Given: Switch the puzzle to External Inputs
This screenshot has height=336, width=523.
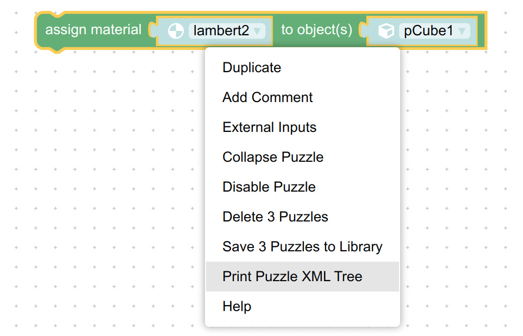Looking at the screenshot, I should (269, 128).
